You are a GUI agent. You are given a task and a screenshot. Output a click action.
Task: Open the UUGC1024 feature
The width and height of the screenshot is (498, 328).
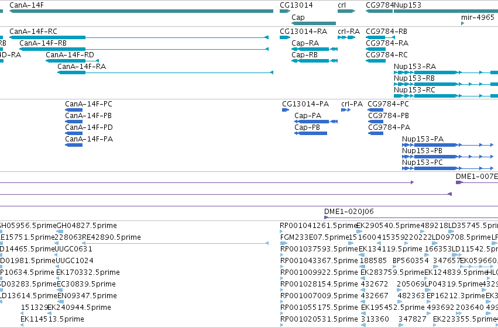pos(57,267)
